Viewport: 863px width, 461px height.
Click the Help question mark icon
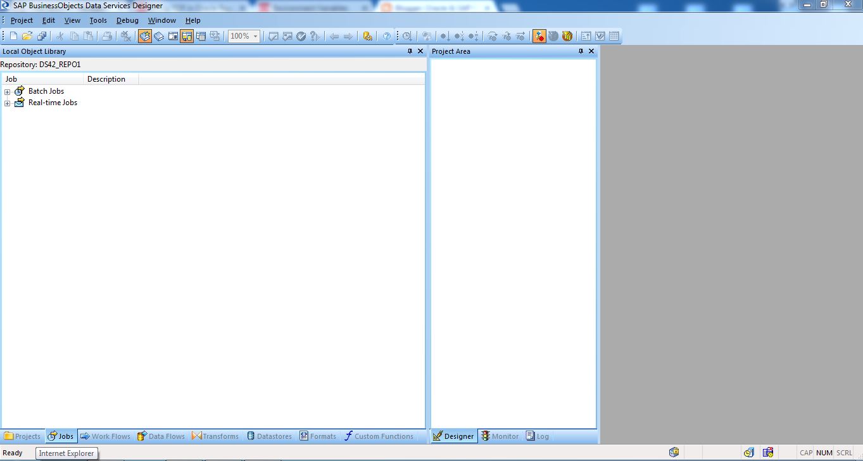[x=387, y=36]
